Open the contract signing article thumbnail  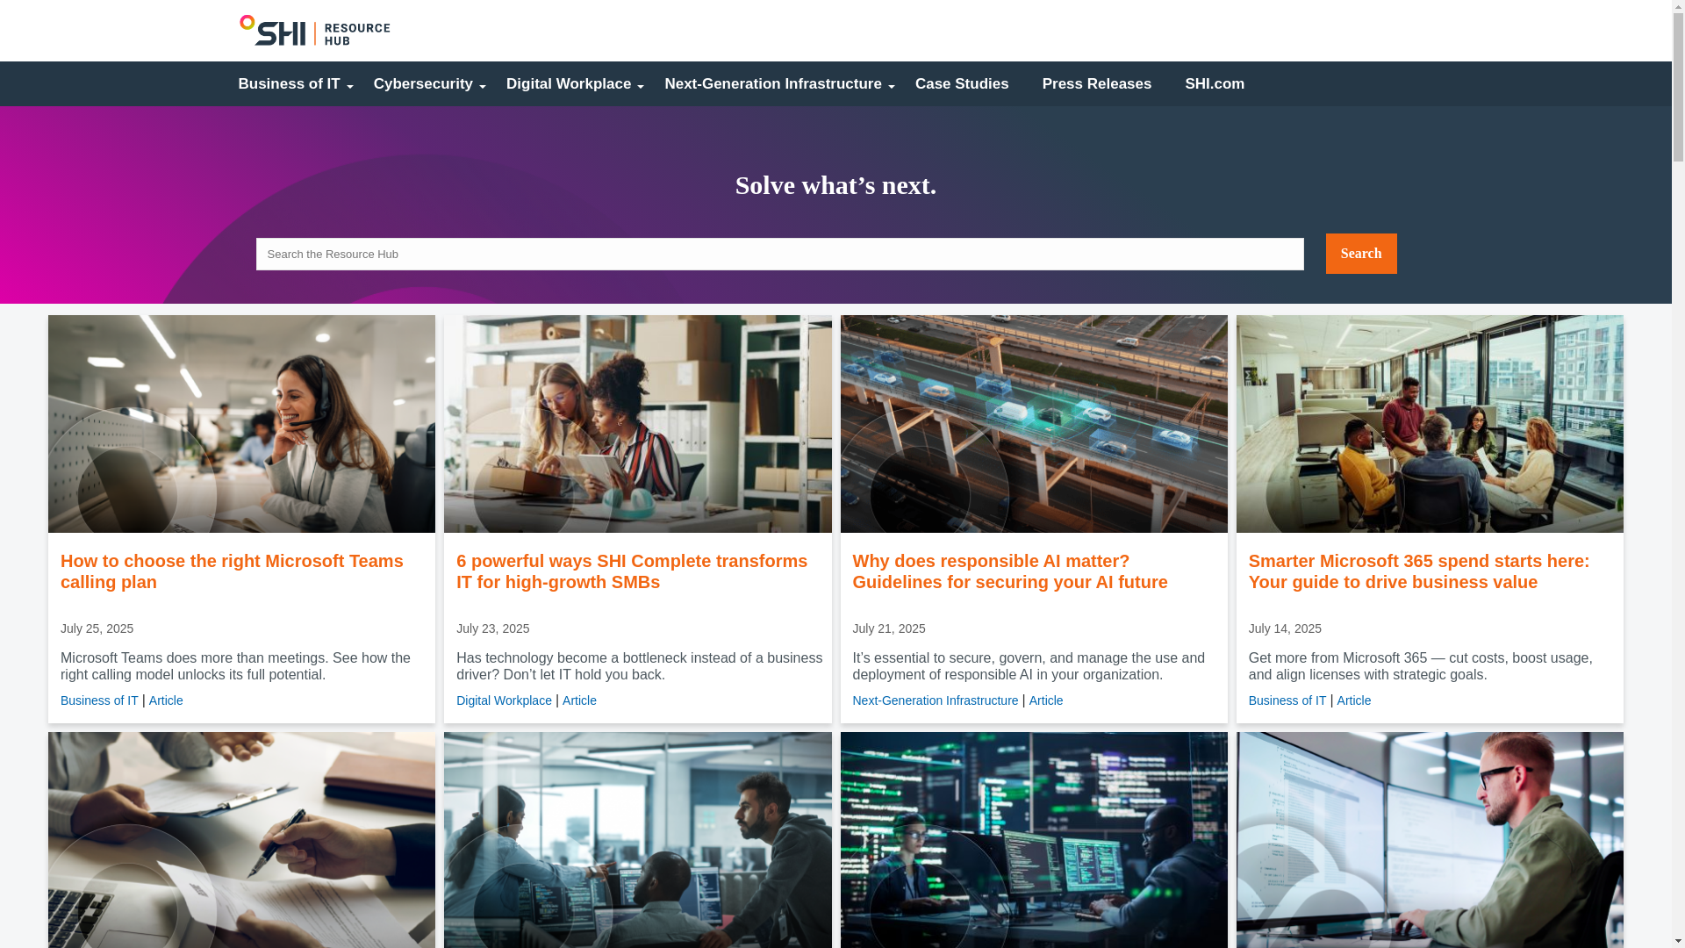coord(241,840)
